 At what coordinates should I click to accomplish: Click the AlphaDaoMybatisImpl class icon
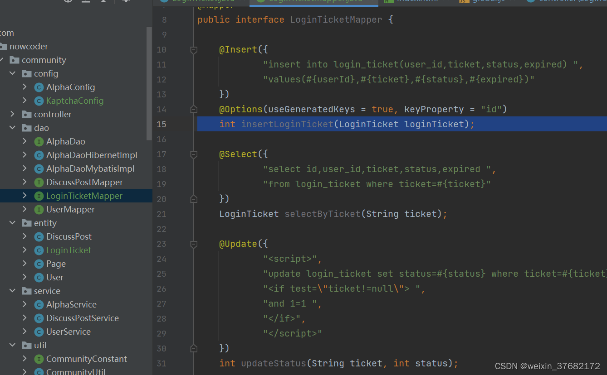click(x=39, y=168)
